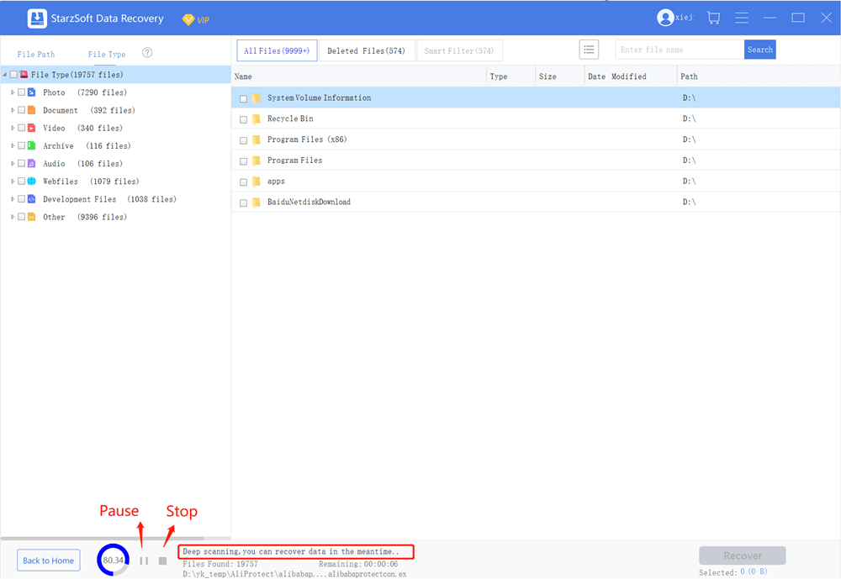The width and height of the screenshot is (841, 579).
Task: Expand the Document category tree
Action: [13, 110]
